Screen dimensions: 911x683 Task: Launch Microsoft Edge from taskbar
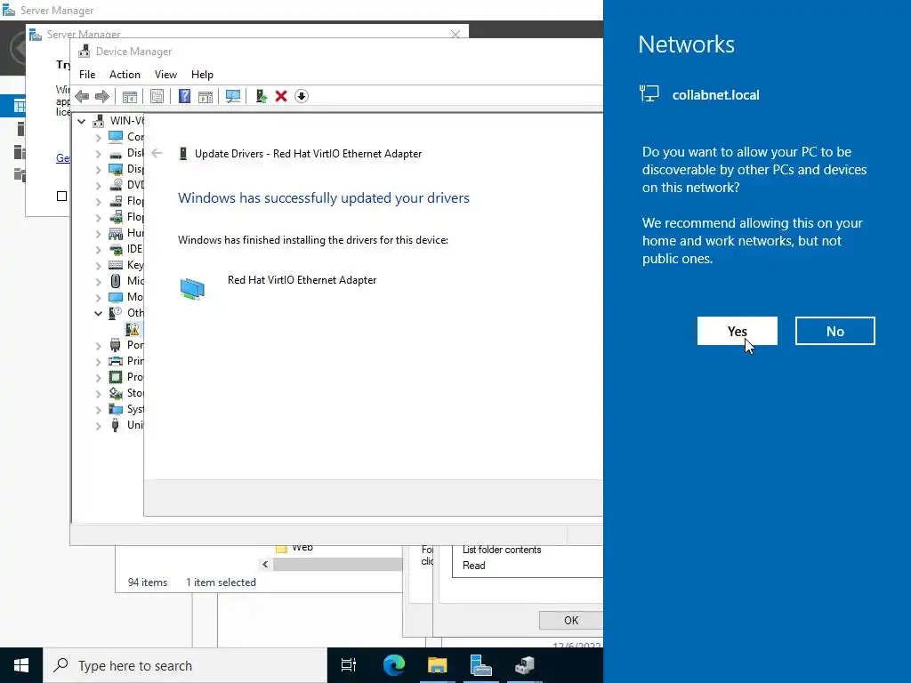click(x=394, y=665)
